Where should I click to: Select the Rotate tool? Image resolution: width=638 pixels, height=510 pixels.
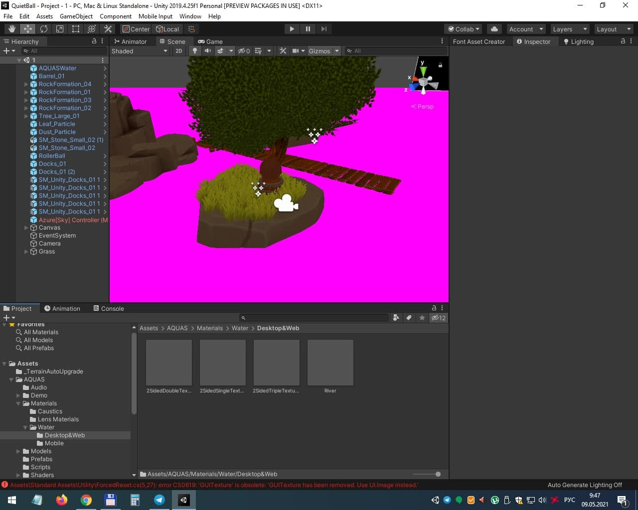[44, 29]
